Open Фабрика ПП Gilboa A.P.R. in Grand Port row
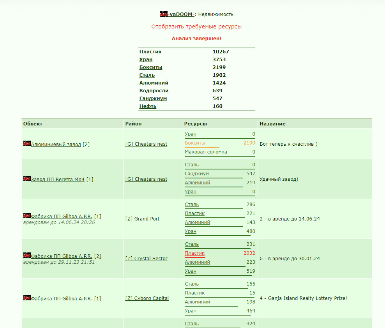This screenshot has height=328, width=385. [x=62, y=217]
